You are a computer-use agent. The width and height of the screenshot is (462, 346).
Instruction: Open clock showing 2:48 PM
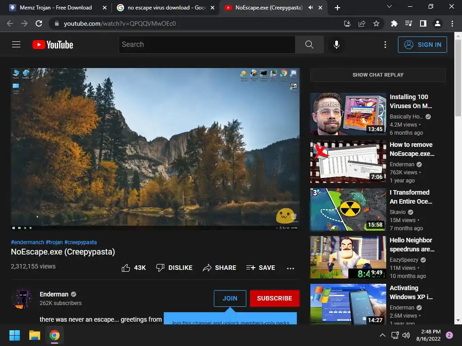[428, 335]
